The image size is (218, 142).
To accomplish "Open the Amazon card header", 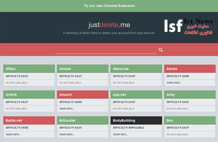I will pos(83,94).
